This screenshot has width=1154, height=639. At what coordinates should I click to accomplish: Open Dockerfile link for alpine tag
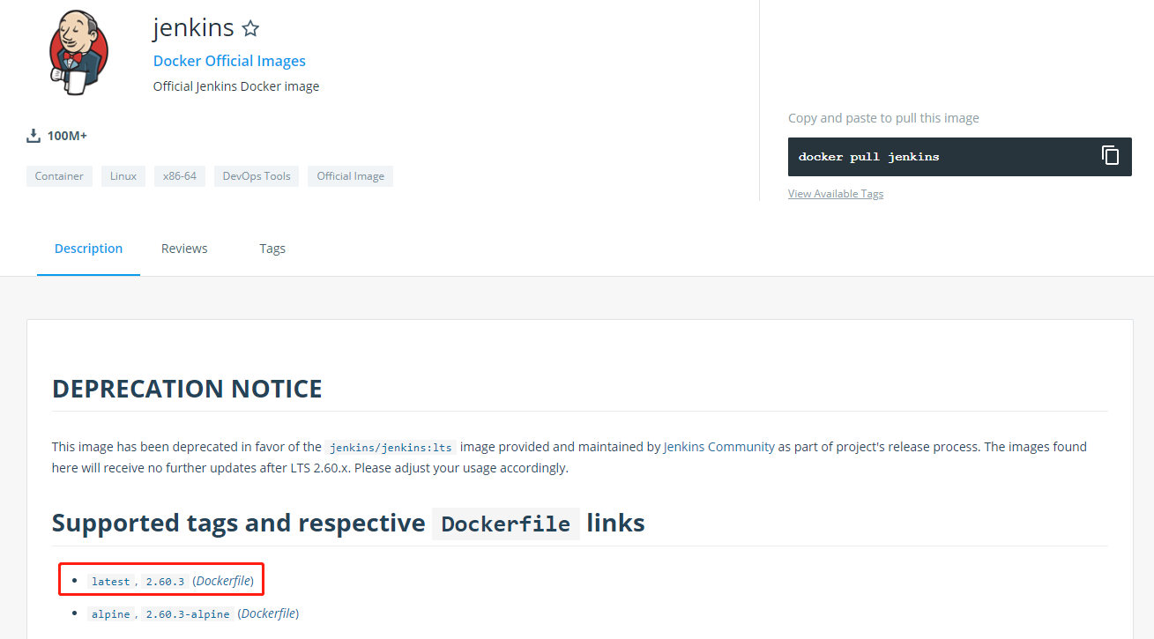[270, 613]
